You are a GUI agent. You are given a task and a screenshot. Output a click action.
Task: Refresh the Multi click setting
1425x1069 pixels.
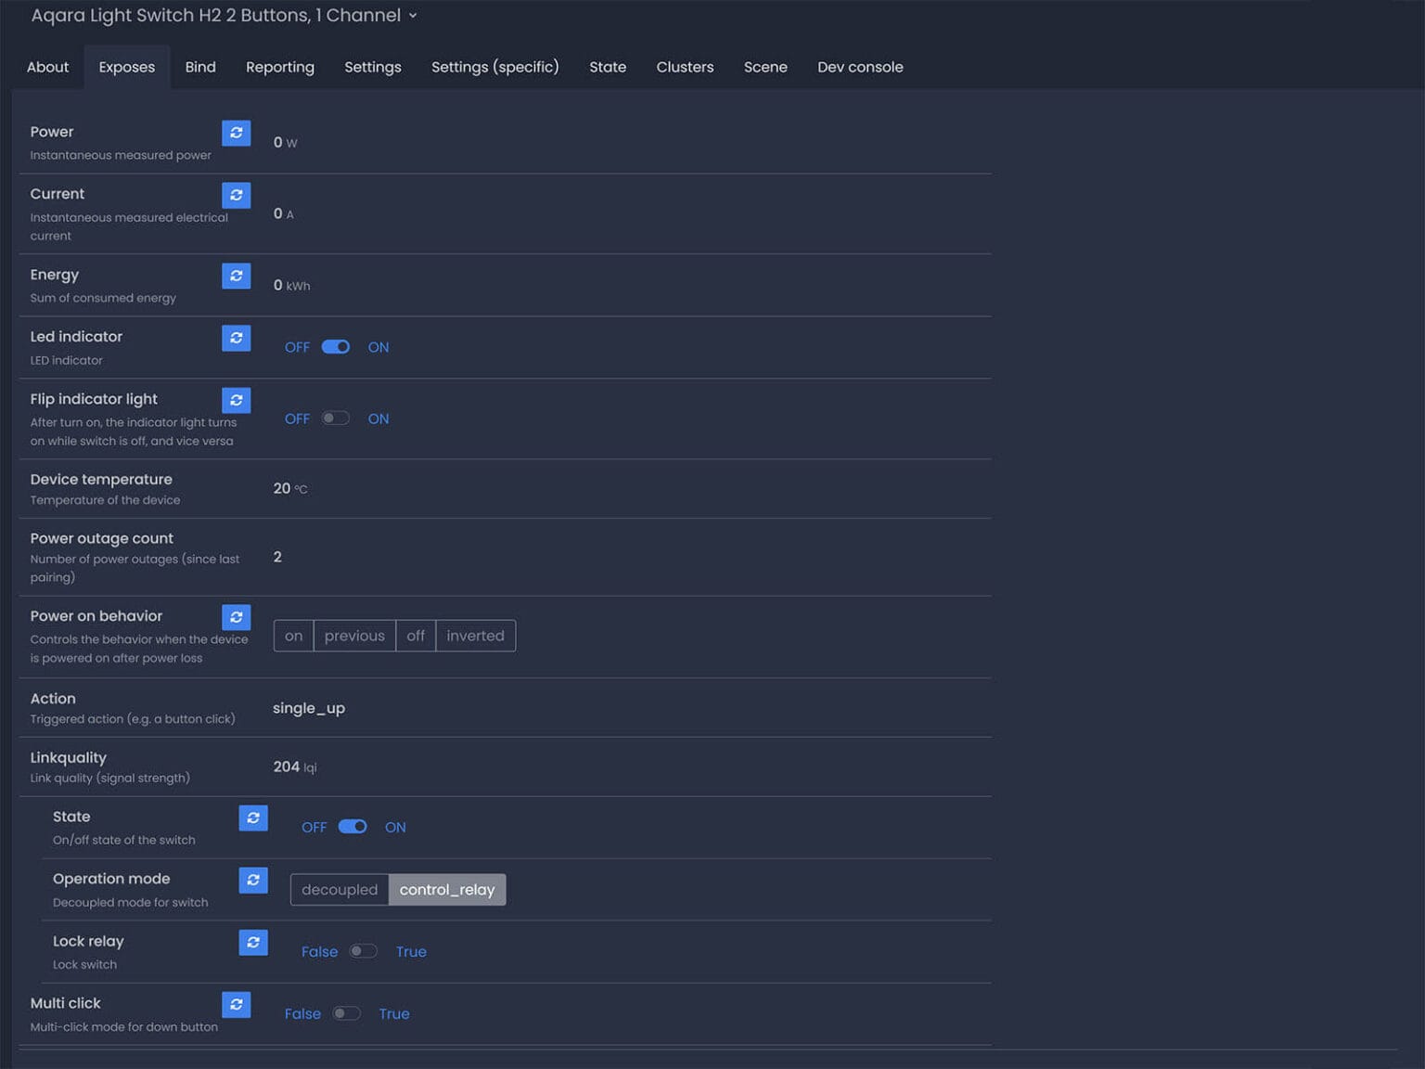[236, 1004]
